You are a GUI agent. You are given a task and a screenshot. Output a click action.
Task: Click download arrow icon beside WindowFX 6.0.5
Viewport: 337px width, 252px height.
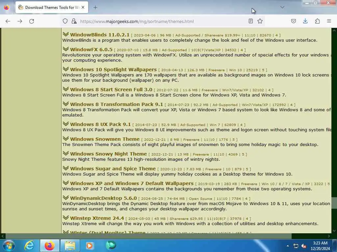66,49
